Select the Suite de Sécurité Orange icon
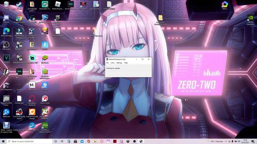This screenshot has width=257, height=144. tap(32, 114)
